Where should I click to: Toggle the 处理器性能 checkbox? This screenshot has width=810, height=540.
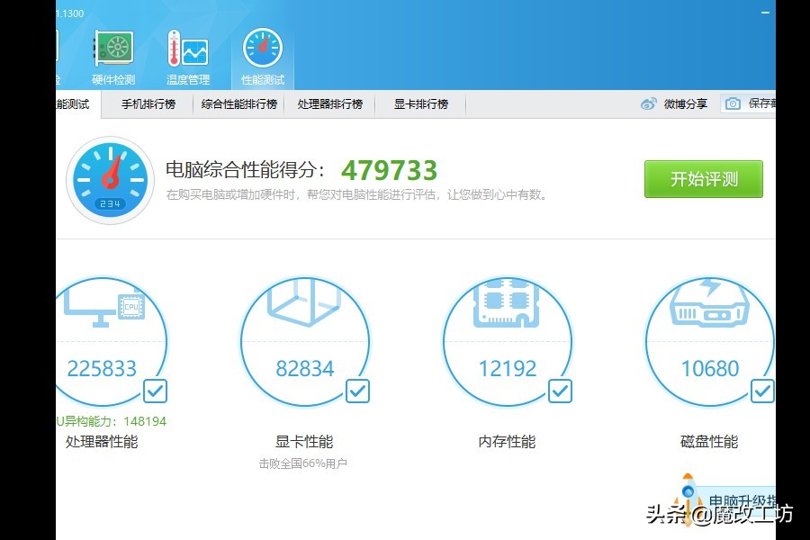pyautogui.click(x=155, y=391)
